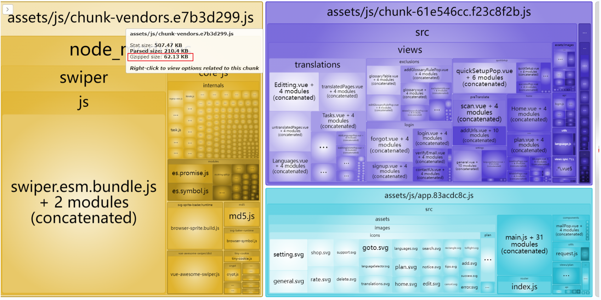Click the goto.svg block

coord(375,248)
